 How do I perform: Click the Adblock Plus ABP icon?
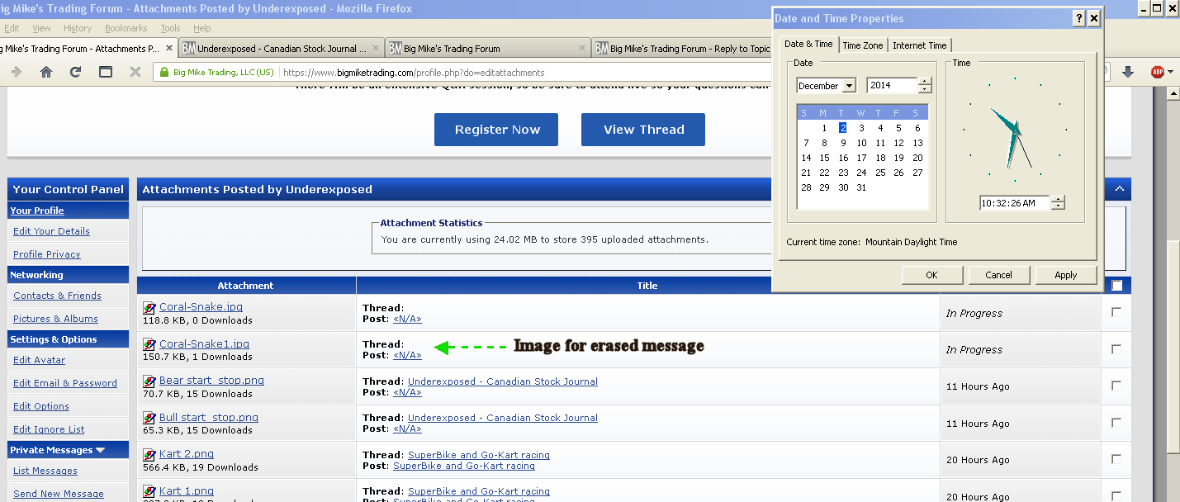point(1157,72)
